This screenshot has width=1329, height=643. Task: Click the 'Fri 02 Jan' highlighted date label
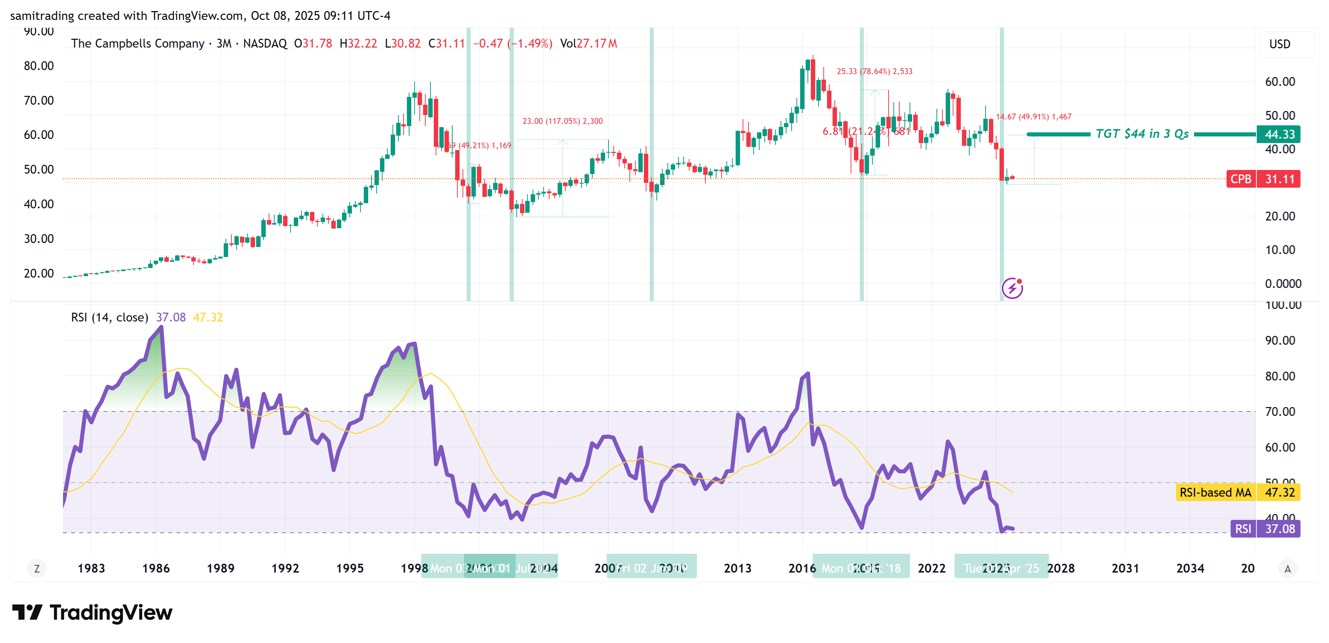coord(651,566)
